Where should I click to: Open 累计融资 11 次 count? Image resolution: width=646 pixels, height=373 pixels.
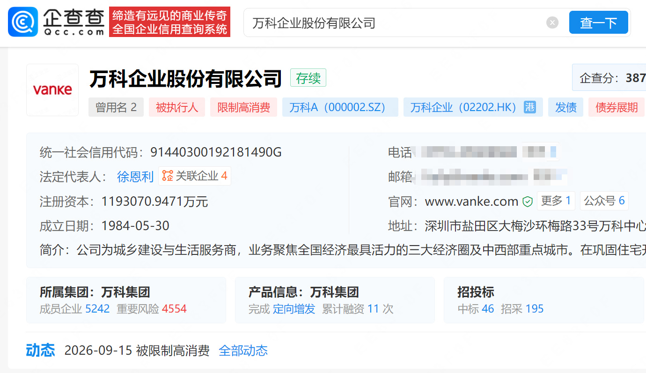(358, 309)
